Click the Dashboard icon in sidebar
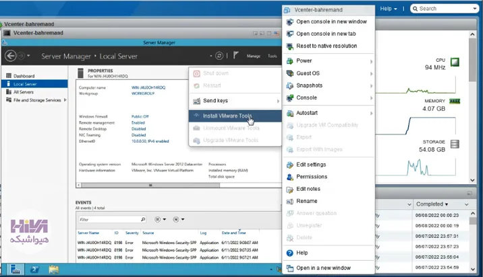The image size is (483, 277). tap(9, 75)
